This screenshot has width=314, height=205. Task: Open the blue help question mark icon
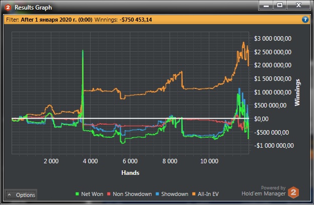tap(305, 20)
